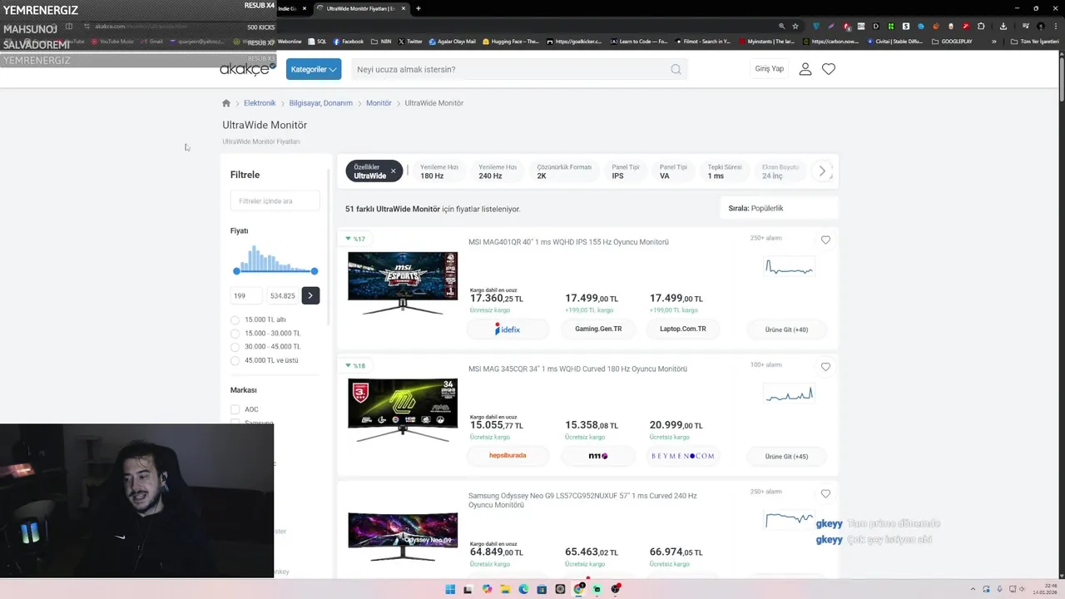The height and width of the screenshot is (599, 1065).
Task: Open hepsiburada store offer
Action: coord(508,456)
